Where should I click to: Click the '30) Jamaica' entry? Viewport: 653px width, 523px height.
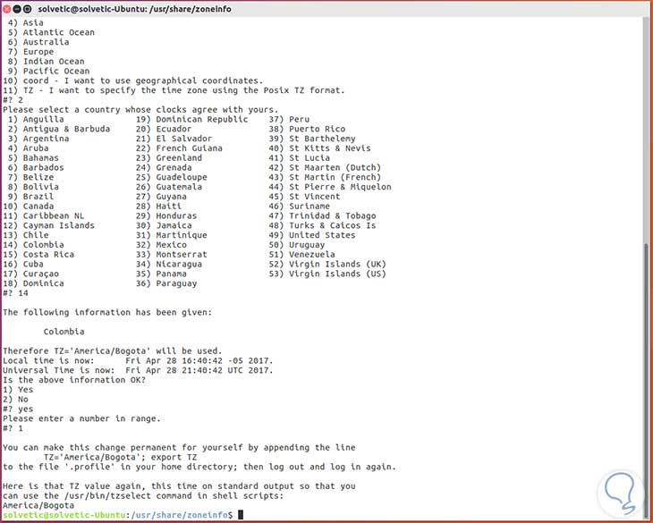tap(164, 225)
